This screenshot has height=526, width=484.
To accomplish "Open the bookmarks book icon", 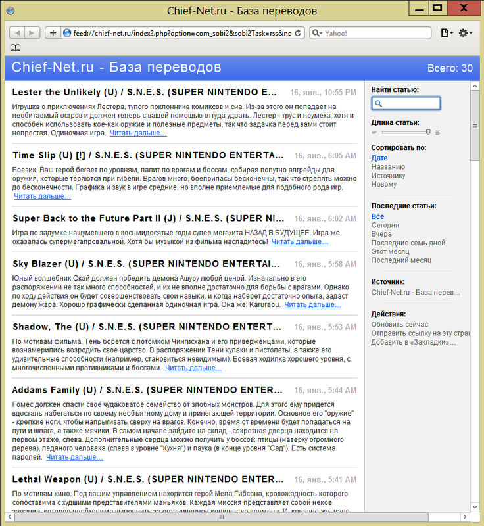I will (x=15, y=48).
